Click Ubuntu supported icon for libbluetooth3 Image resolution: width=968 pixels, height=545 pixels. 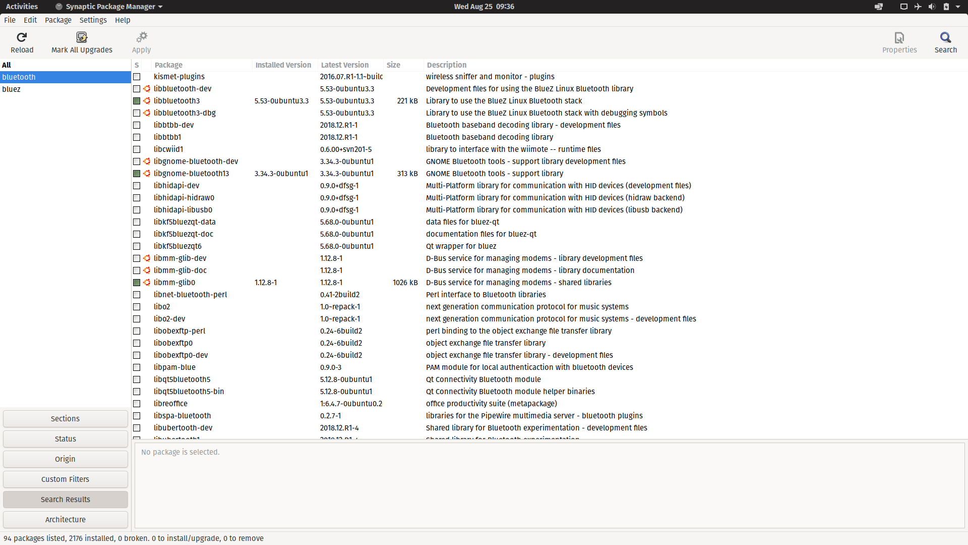coord(147,101)
